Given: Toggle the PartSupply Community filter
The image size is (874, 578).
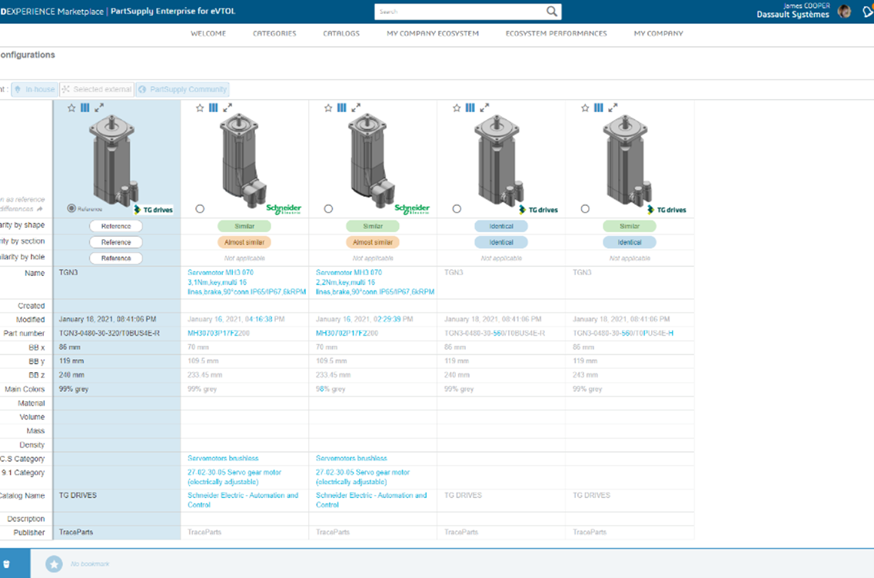Looking at the screenshot, I should tap(182, 90).
